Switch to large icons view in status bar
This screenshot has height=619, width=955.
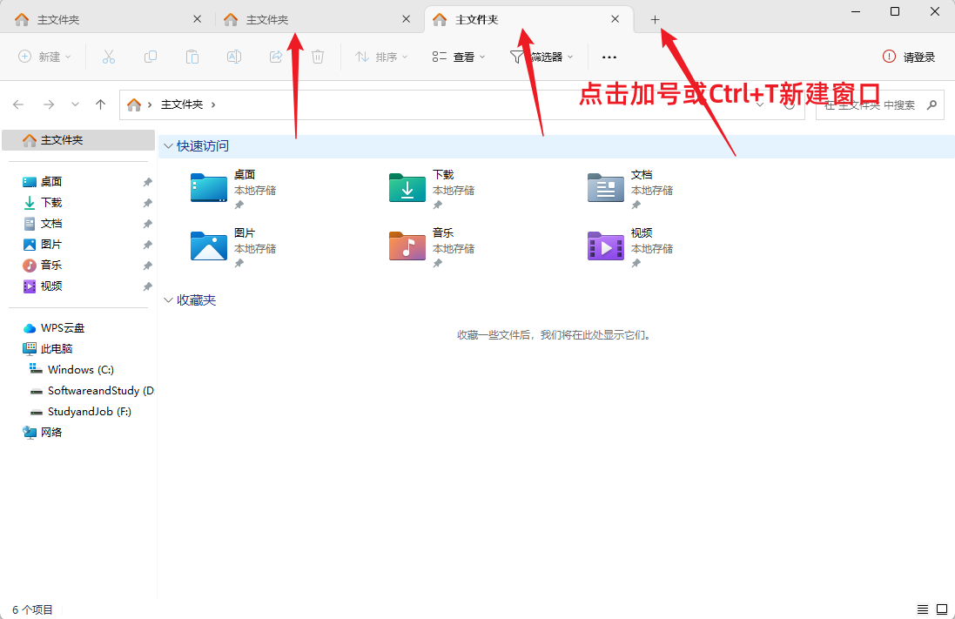(x=943, y=609)
